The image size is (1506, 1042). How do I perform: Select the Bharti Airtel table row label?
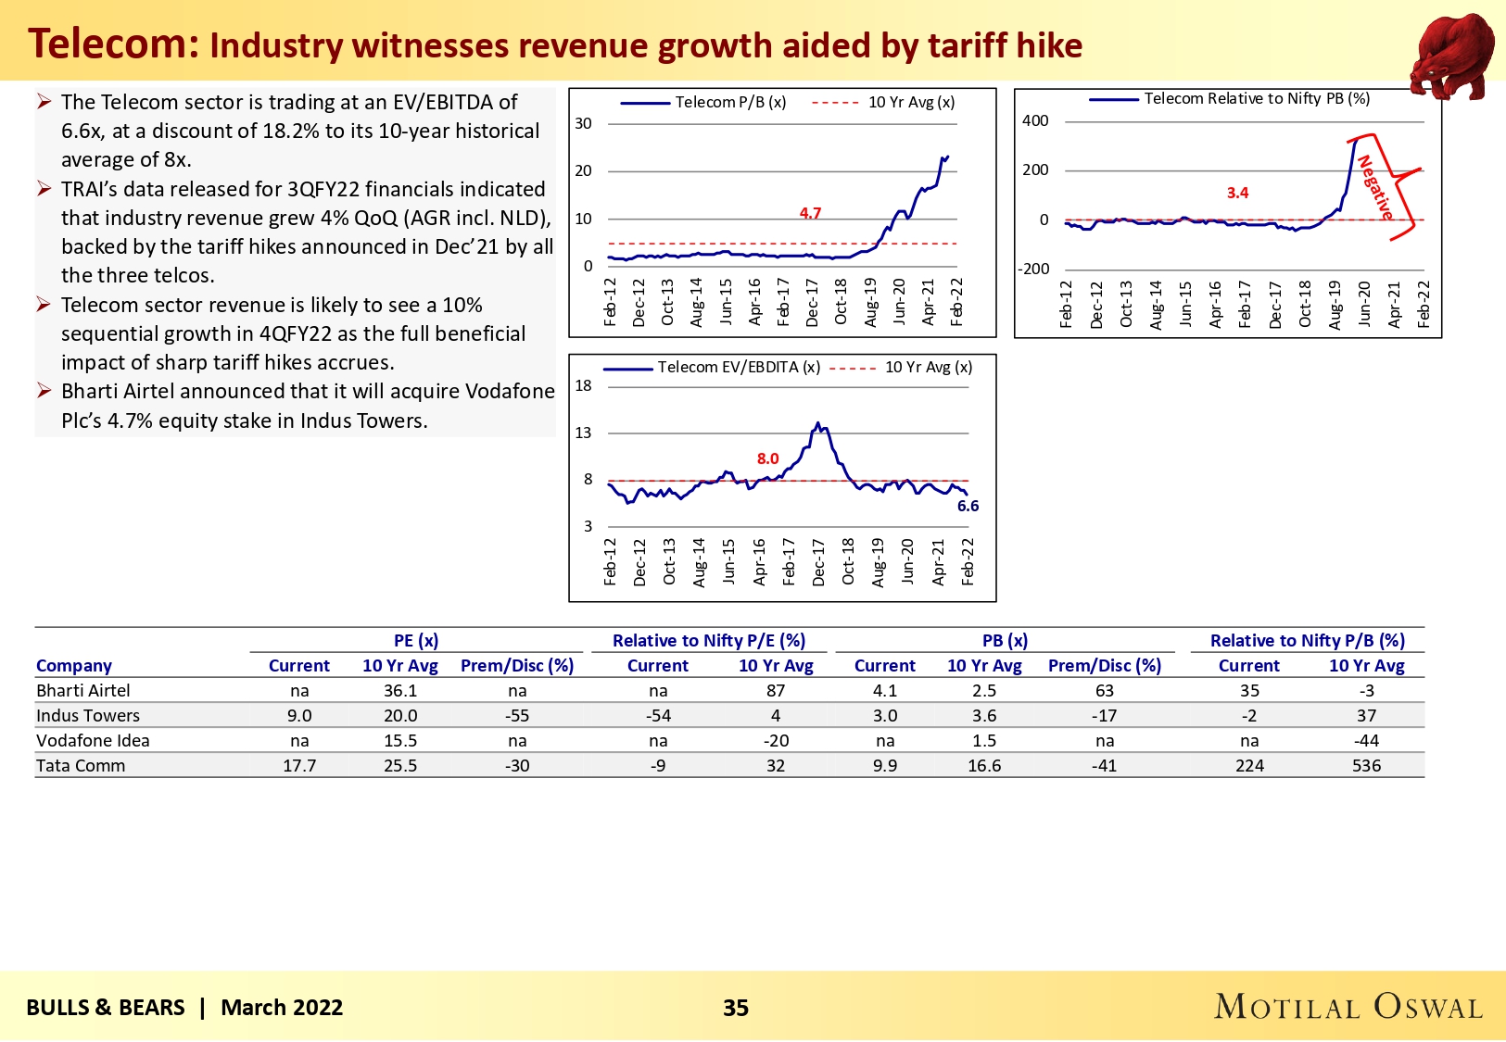tap(83, 691)
